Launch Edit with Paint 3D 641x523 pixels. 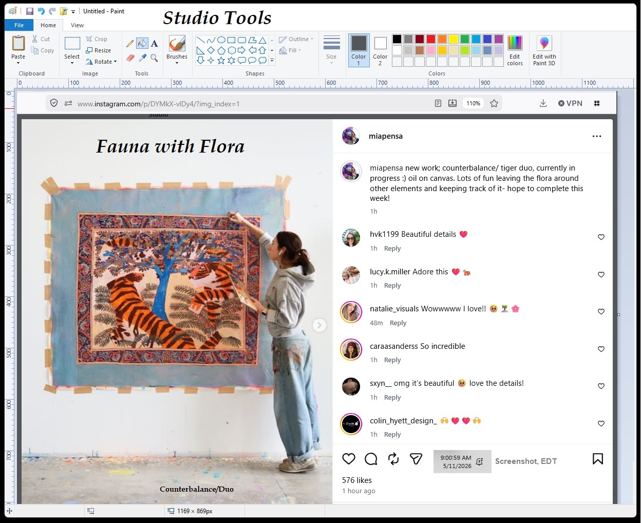544,50
